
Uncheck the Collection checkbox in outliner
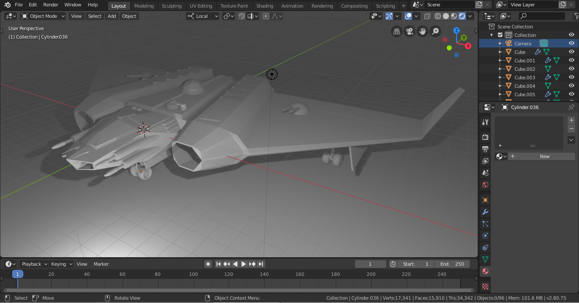coord(500,35)
